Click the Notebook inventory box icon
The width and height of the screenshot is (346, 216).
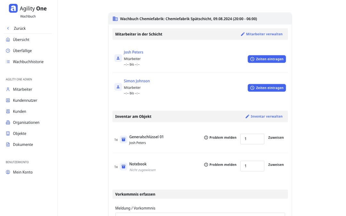123,167
